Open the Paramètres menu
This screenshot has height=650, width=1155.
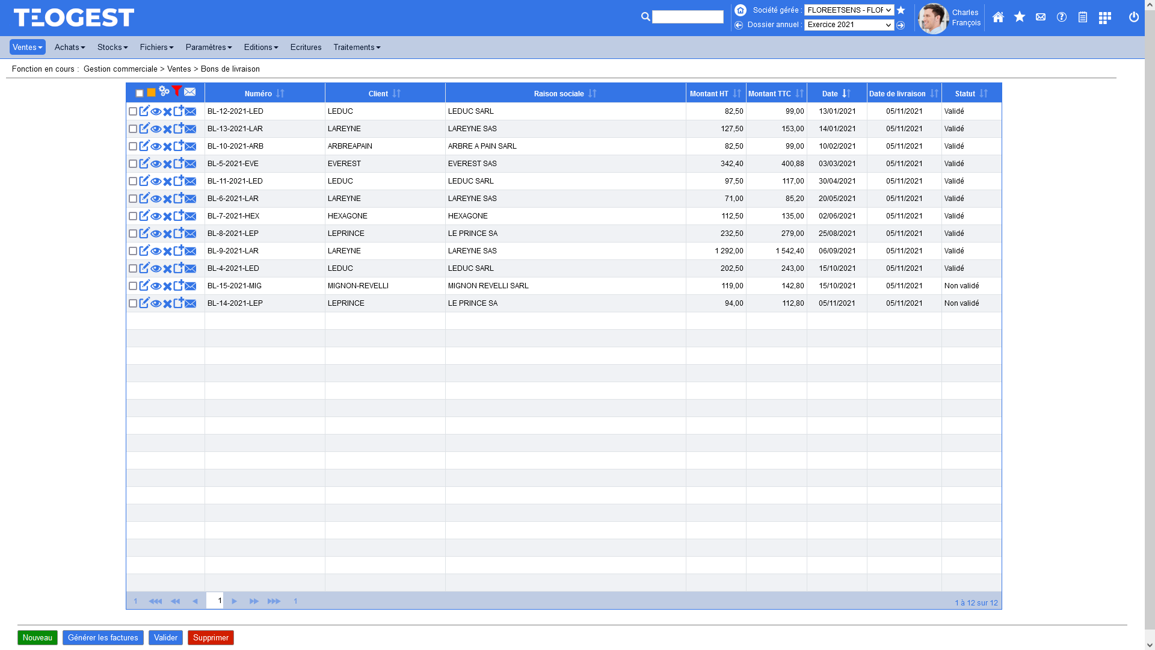click(208, 47)
